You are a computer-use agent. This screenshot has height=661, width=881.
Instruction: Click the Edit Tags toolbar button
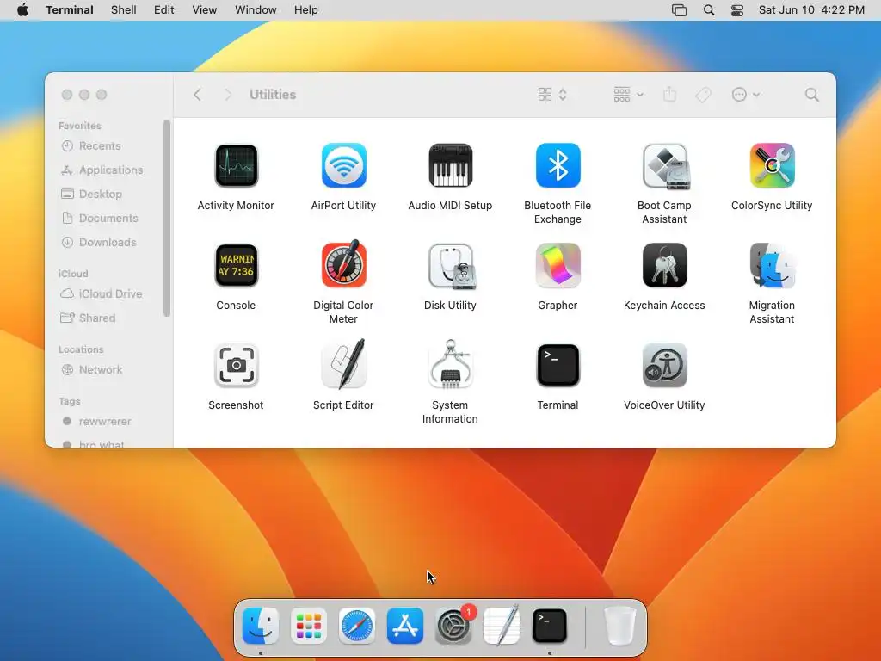704,95
